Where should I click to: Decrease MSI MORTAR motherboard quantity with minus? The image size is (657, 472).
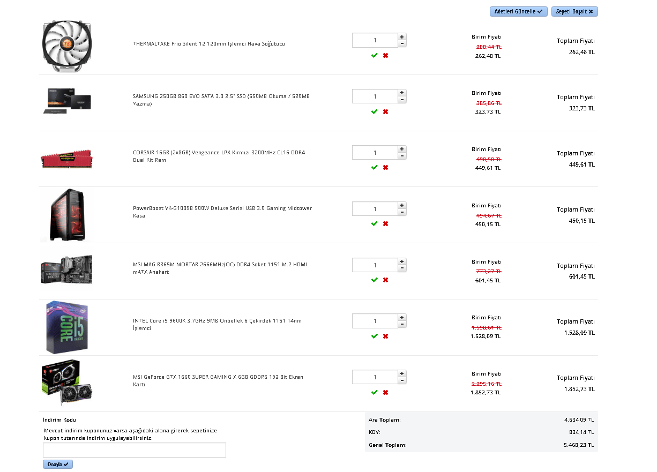(402, 268)
